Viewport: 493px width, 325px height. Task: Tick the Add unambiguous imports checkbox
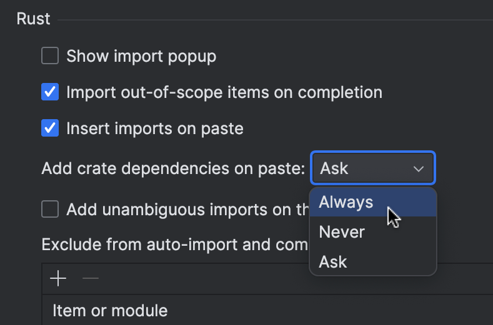[50, 209]
